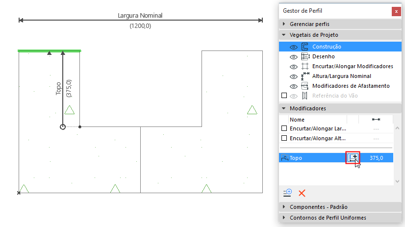Toggle visibility eye of Desenho layer
The image size is (405, 227).
[293, 57]
